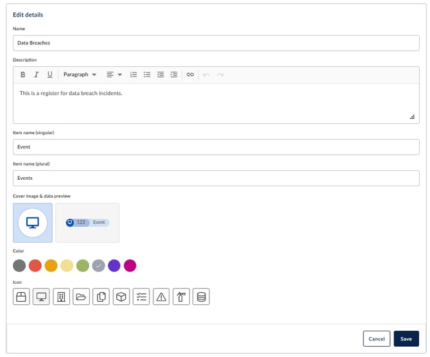Choose the warning triangle icon
Viewport: 430px width, 357px height.
coord(161,297)
